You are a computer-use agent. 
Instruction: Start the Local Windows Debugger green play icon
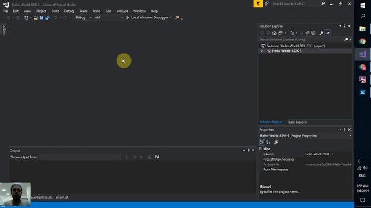pos(128,18)
